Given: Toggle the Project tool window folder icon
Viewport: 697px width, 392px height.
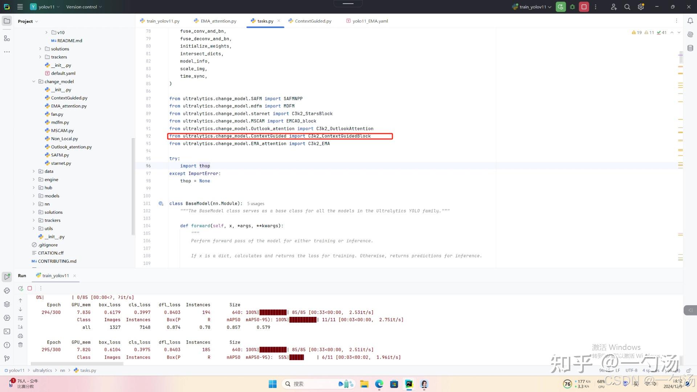Looking at the screenshot, I should [x=7, y=21].
